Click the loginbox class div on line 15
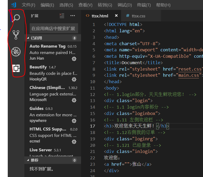 coord(132,113)
